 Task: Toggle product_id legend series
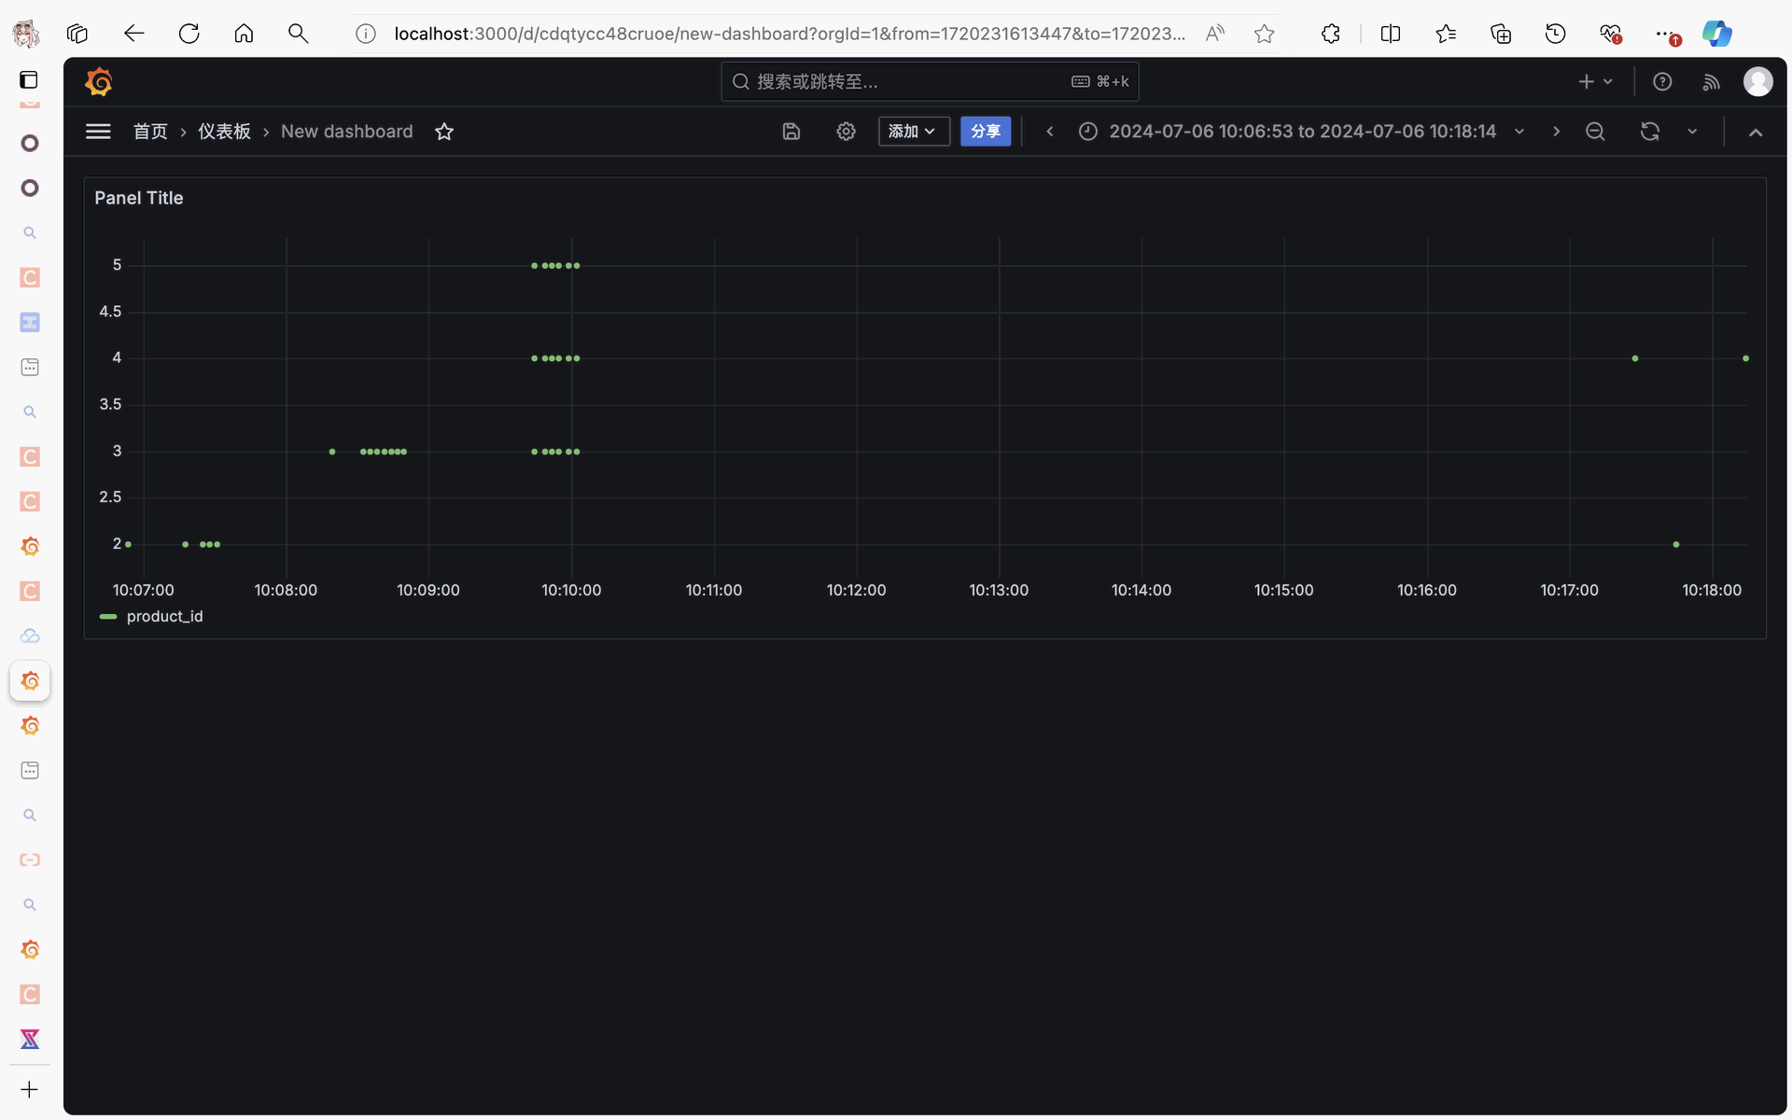click(164, 617)
